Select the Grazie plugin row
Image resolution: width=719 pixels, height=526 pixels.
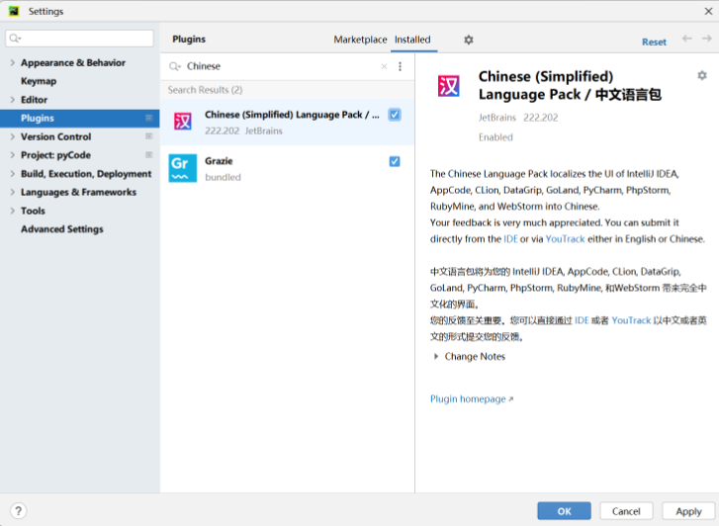click(x=288, y=168)
